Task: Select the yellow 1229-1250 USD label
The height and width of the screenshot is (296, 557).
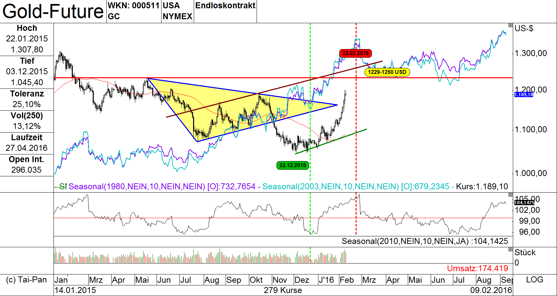Action: (x=387, y=72)
